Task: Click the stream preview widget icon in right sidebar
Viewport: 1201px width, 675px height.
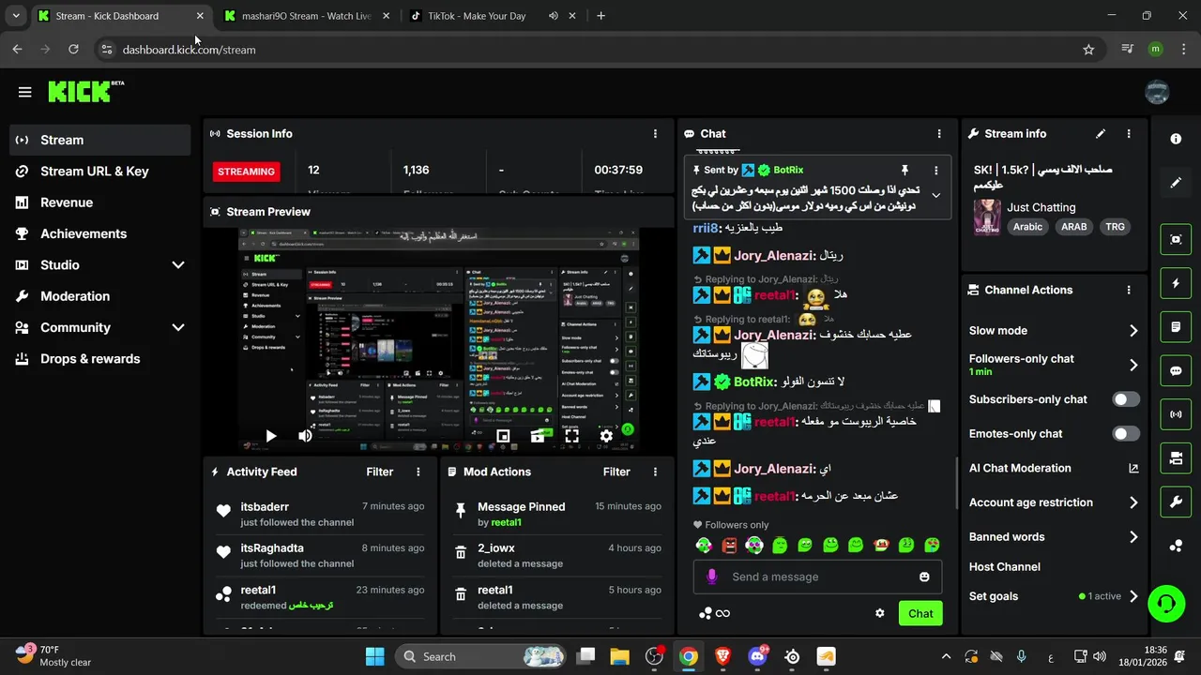Action: coord(1176,239)
